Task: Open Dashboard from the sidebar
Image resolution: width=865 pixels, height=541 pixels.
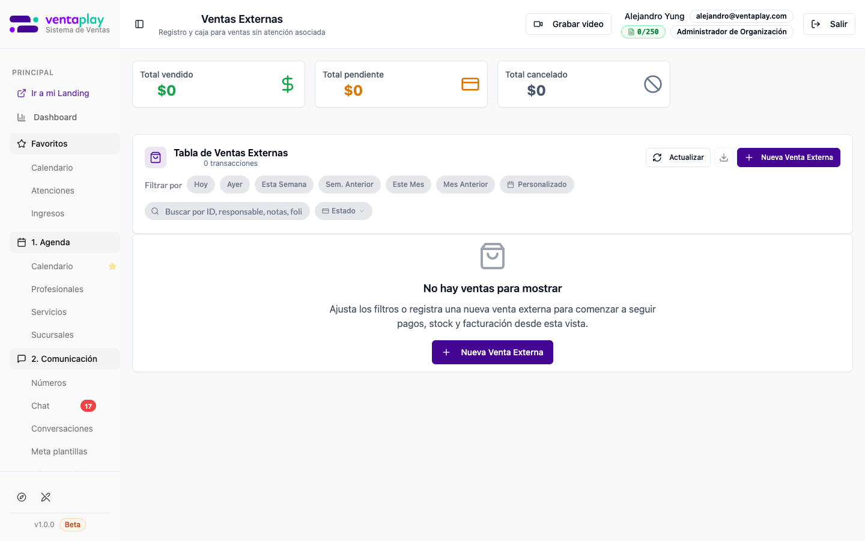Action: [55, 117]
